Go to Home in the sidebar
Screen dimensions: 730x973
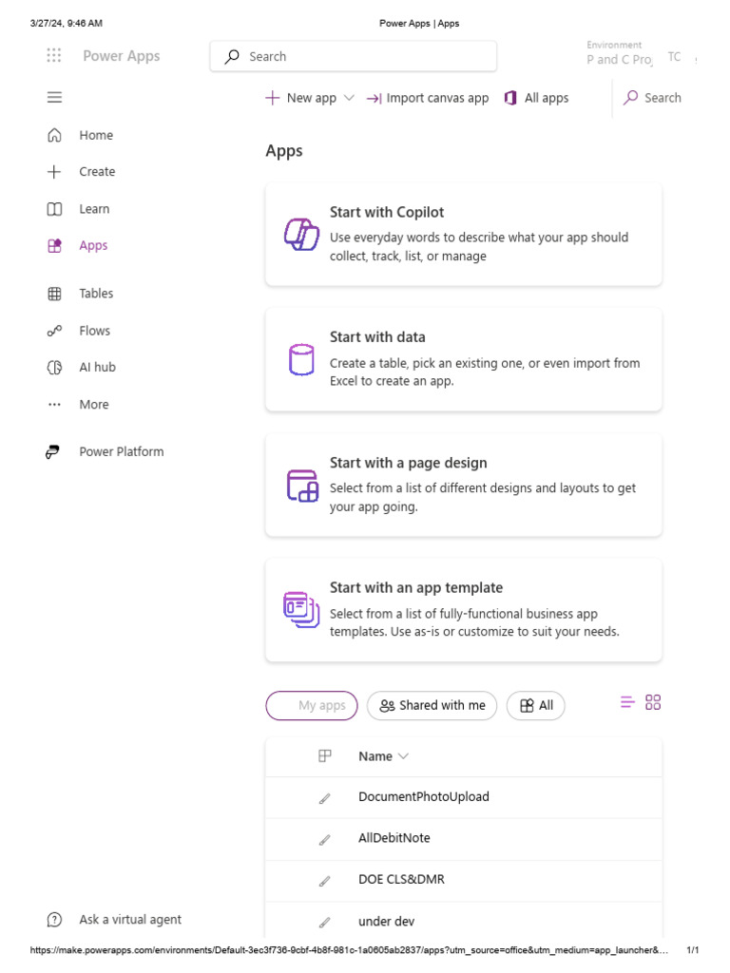coord(96,135)
